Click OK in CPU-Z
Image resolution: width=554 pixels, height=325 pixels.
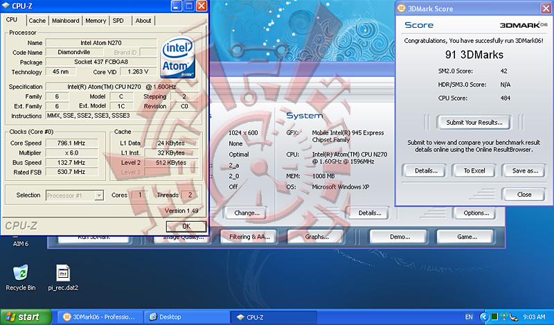coord(186,227)
